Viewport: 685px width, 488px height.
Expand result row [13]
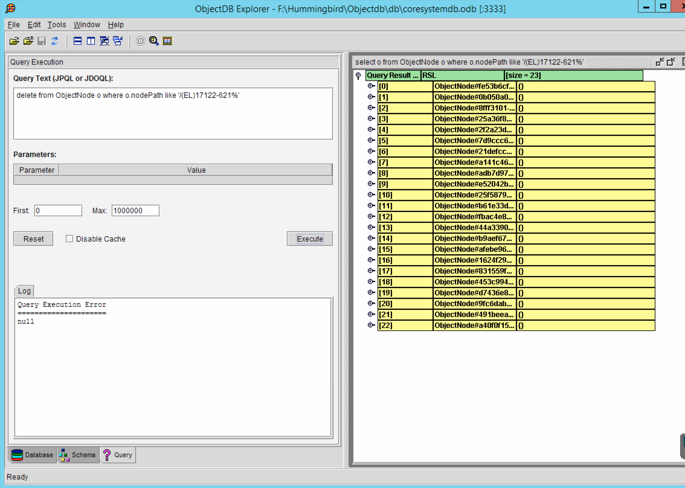point(371,227)
